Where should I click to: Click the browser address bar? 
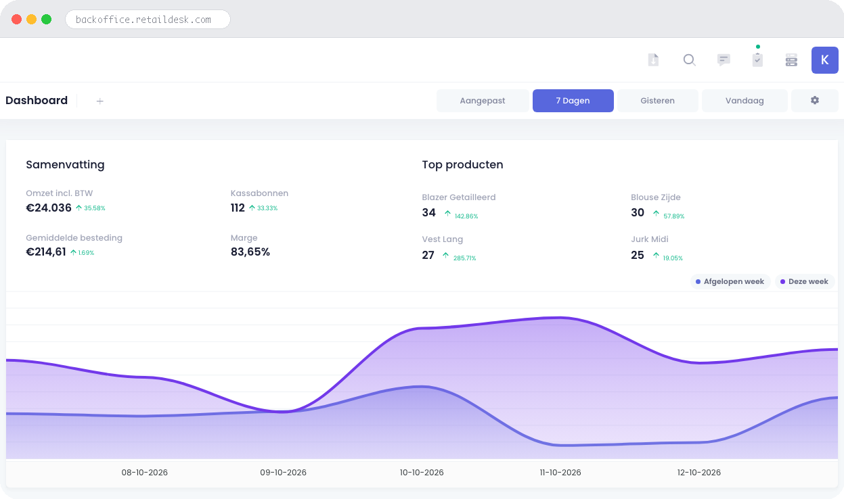pos(148,20)
